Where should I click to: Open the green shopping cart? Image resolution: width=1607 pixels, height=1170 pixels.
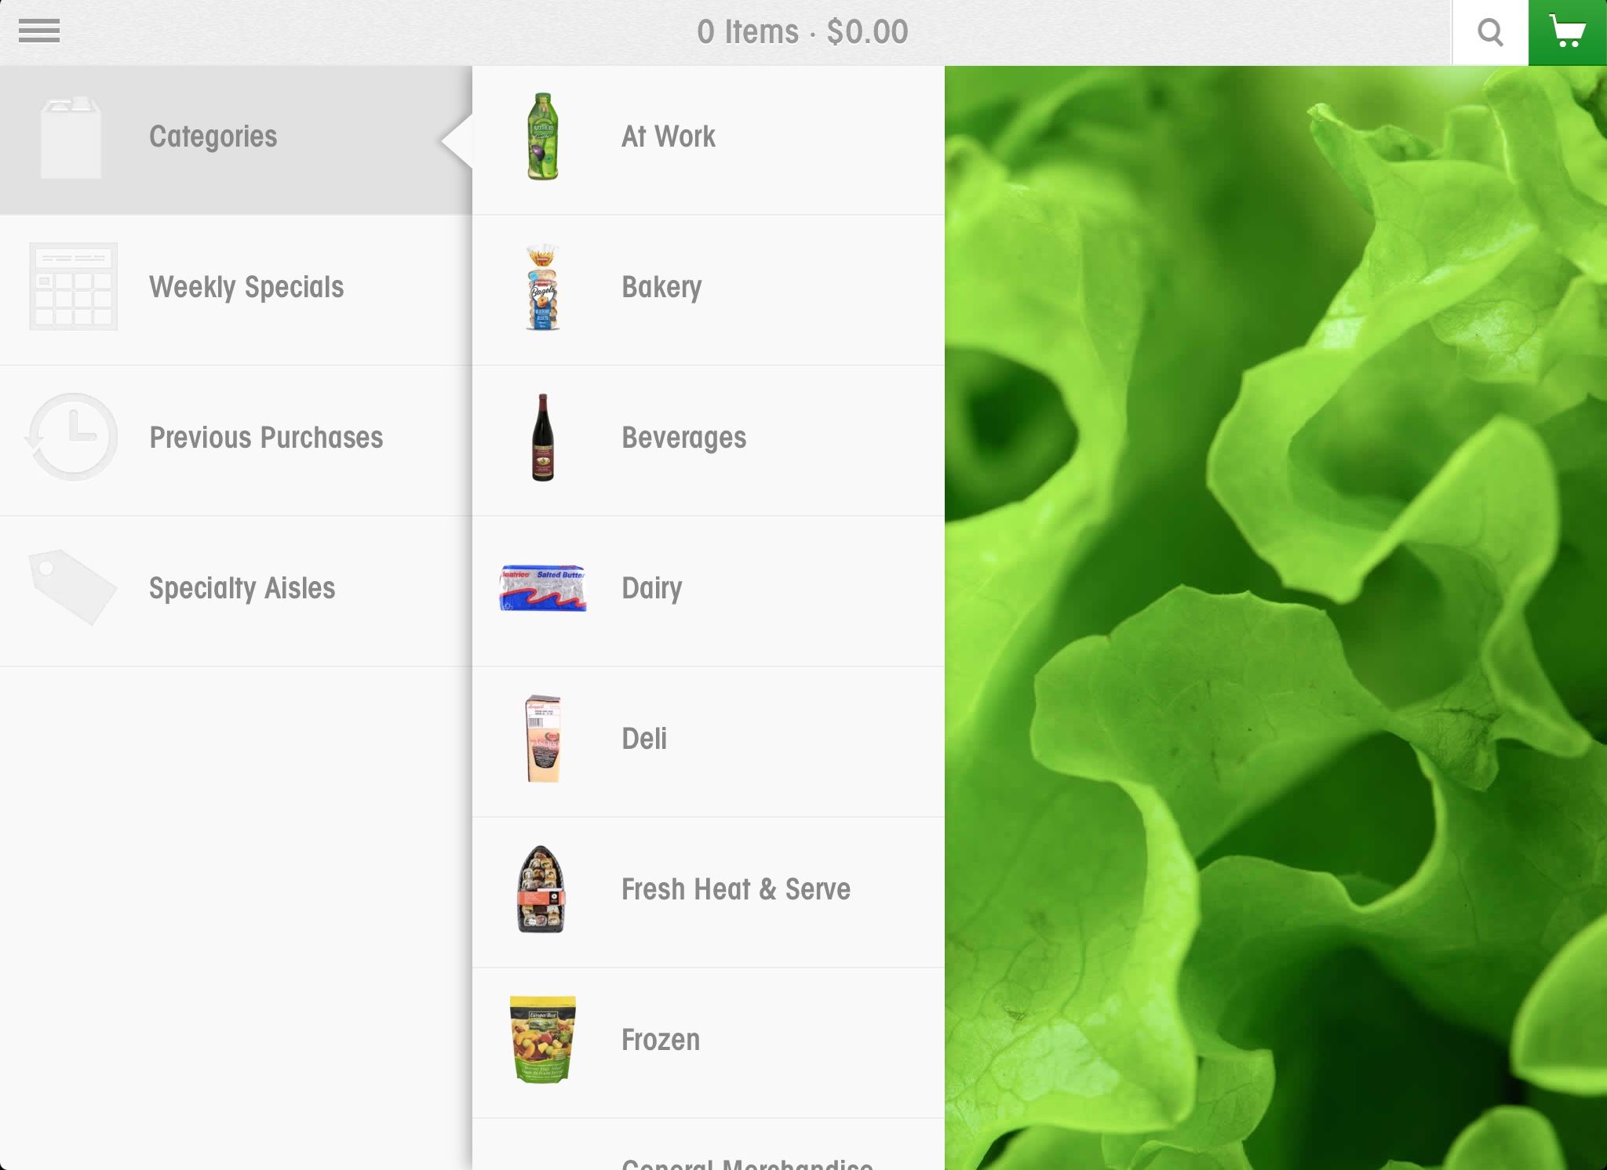pos(1567,32)
